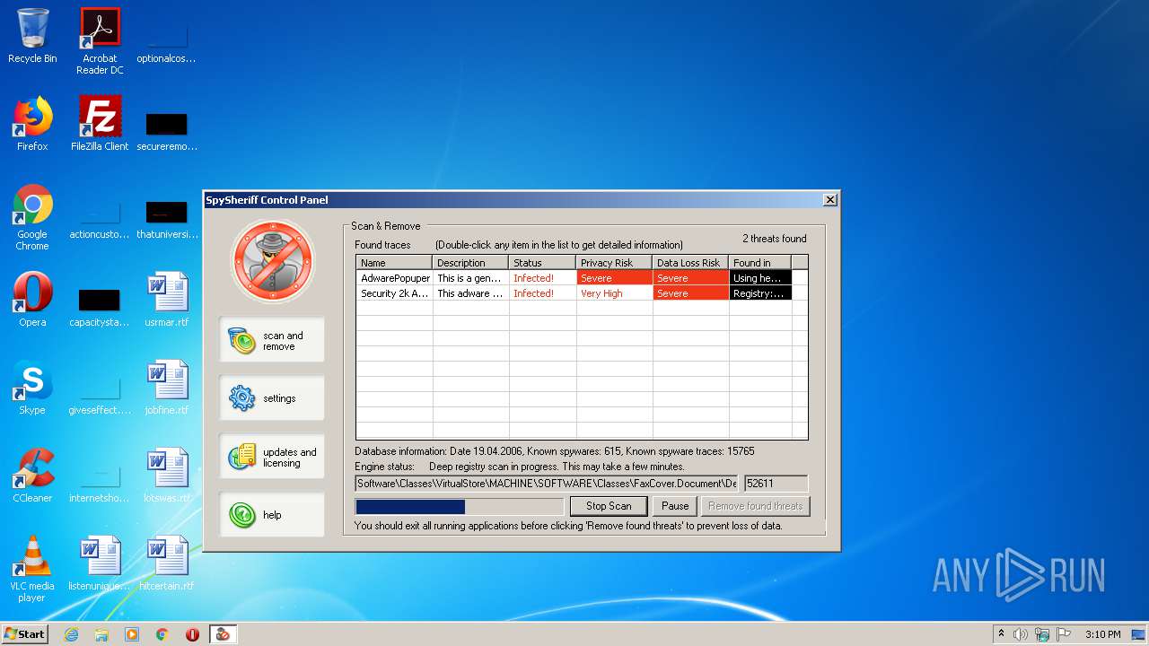Pause the running scan
Image resolution: width=1149 pixels, height=646 pixels.
click(675, 506)
